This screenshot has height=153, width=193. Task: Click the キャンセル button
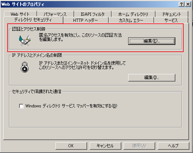point(105,146)
